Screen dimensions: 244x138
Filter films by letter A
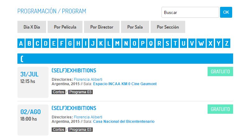tap(21, 44)
